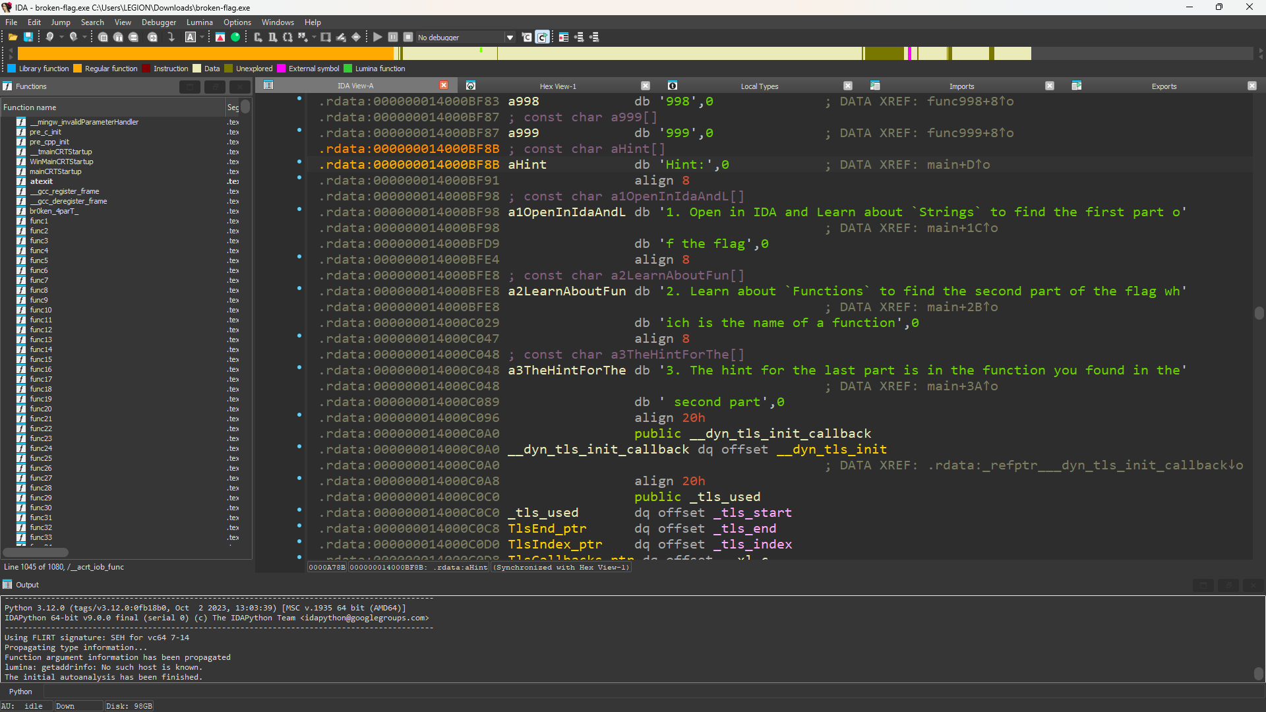The image size is (1266, 712).
Task: Click the first C decompile toolbar icon
Action: coord(527,38)
